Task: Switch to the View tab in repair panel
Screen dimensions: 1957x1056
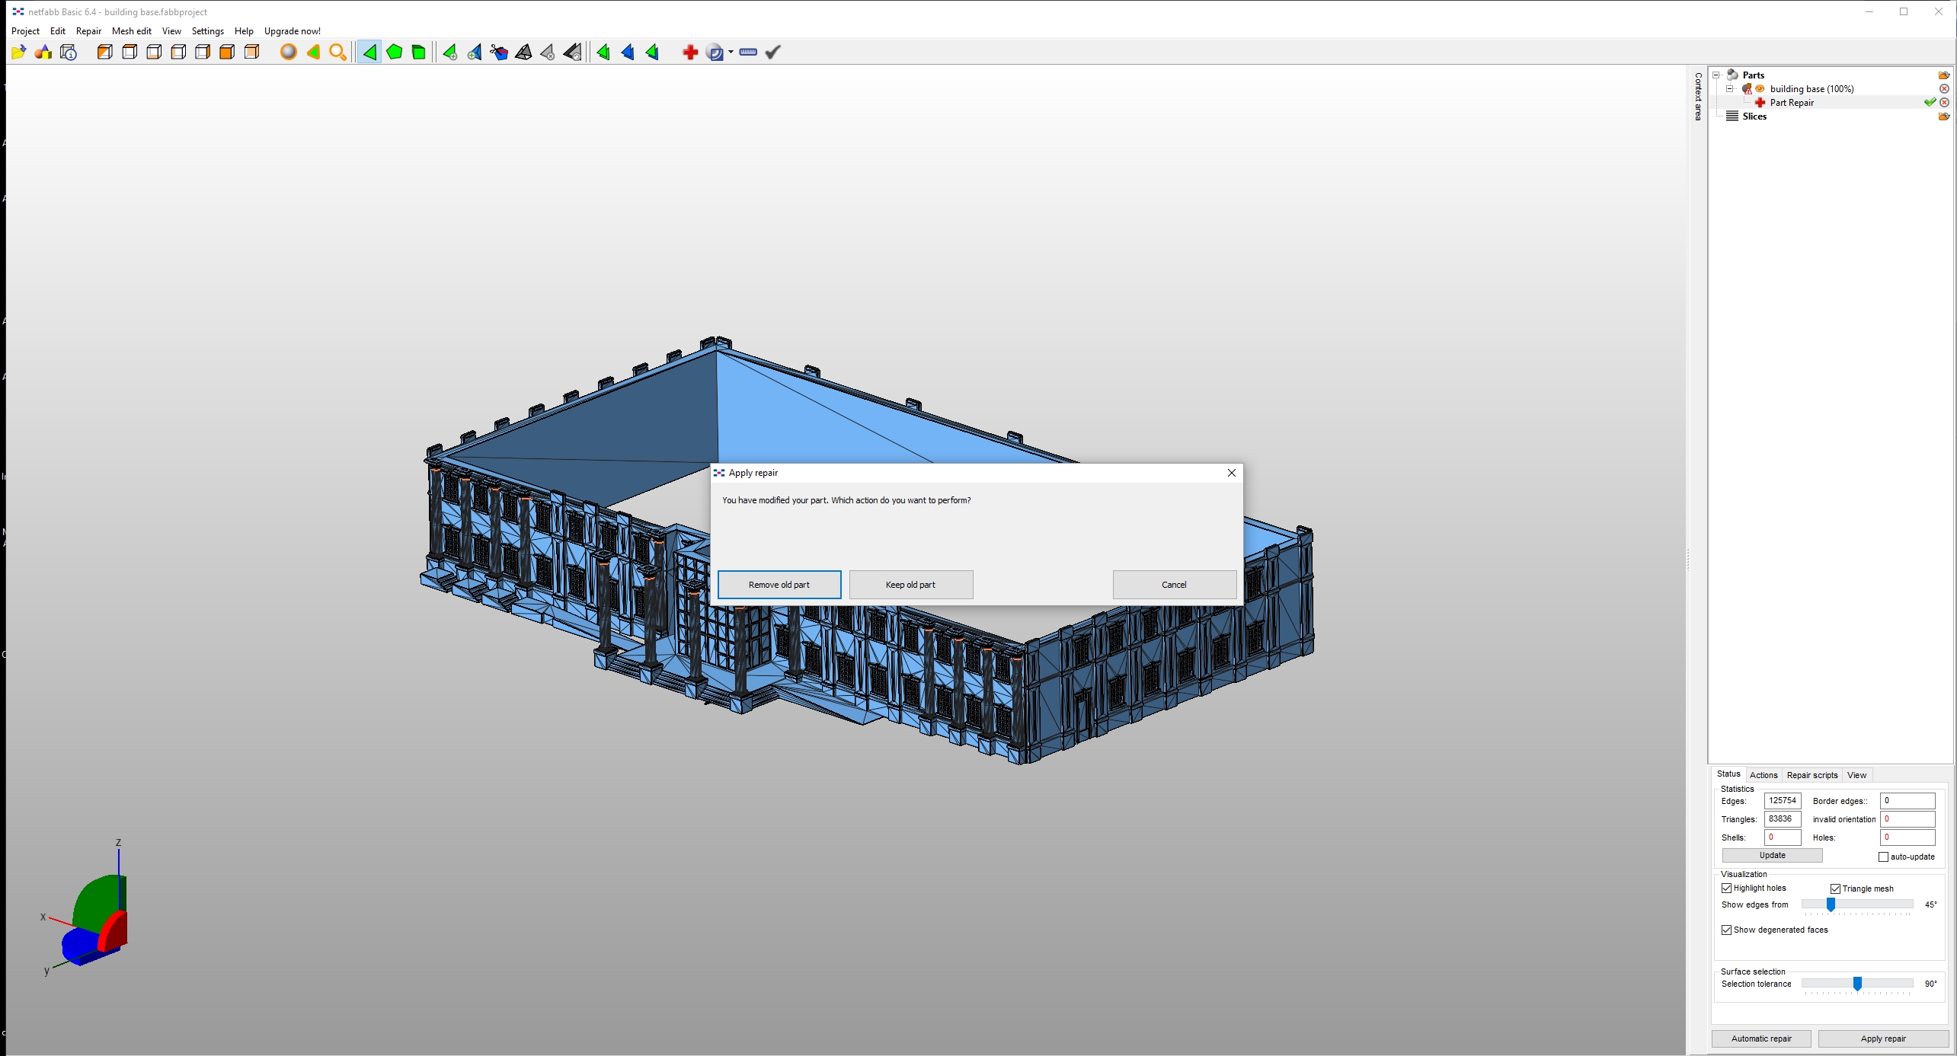Action: (x=1856, y=775)
